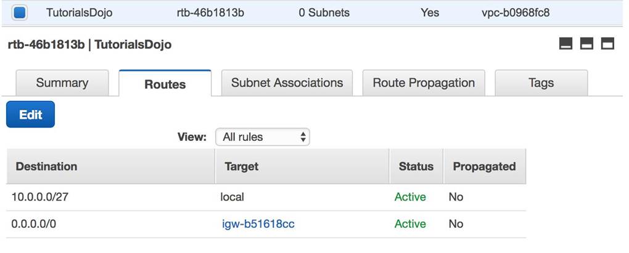Follow the igw-b51618cc target link
The image size is (629, 253).
click(x=258, y=224)
